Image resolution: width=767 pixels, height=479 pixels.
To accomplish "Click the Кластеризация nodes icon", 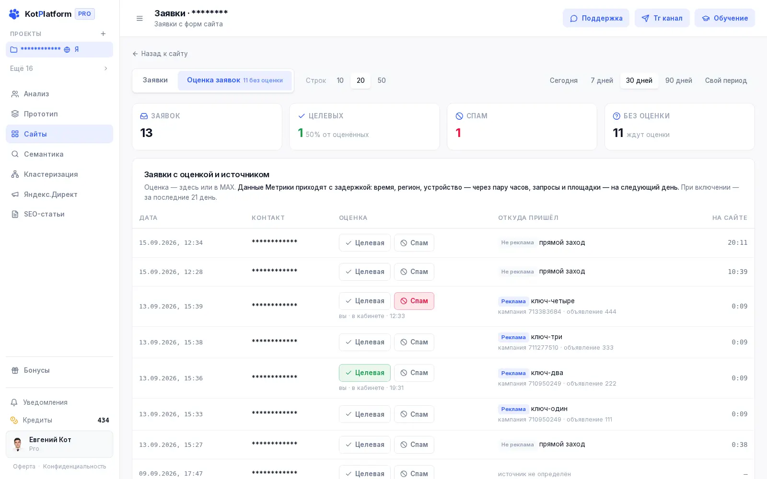I will click(x=15, y=174).
